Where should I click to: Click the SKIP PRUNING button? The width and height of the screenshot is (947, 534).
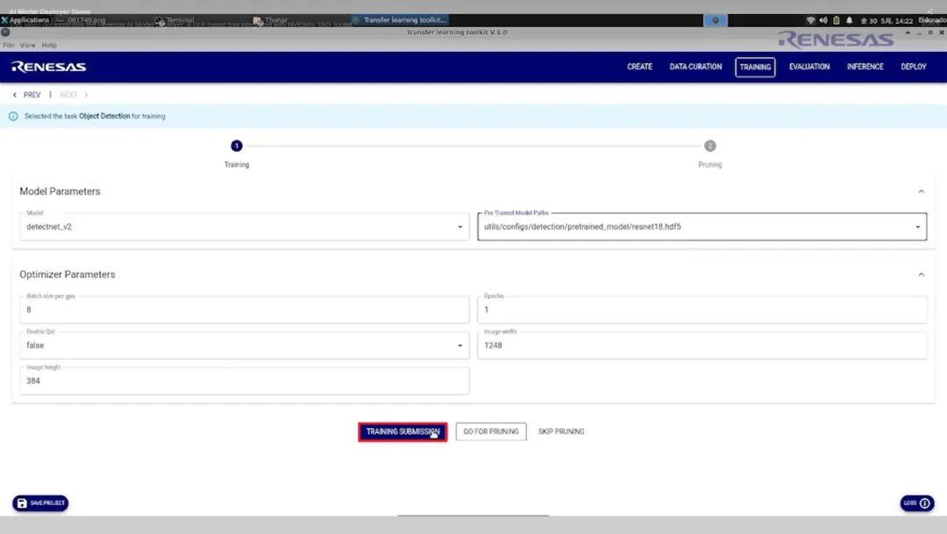(561, 432)
